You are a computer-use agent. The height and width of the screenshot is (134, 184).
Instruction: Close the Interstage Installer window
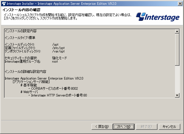tap(180, 3)
